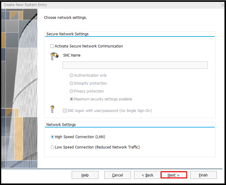Select Authentication only radio button
The image size is (226, 185).
tap(72, 75)
